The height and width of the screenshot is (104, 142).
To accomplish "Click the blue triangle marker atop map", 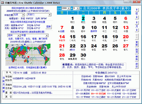I will pyautogui.click(x=25, y=44).
